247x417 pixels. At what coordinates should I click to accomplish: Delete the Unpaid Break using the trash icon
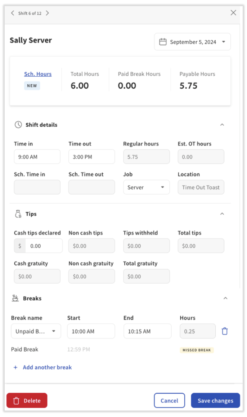click(x=225, y=331)
